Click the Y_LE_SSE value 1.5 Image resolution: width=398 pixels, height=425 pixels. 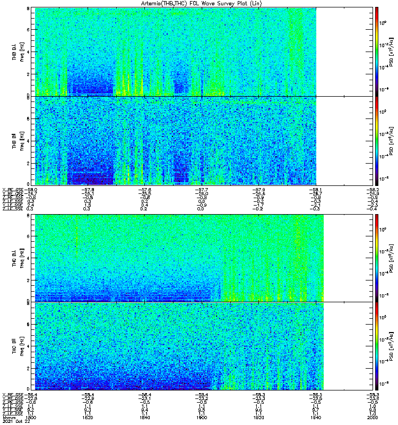(x=88, y=205)
